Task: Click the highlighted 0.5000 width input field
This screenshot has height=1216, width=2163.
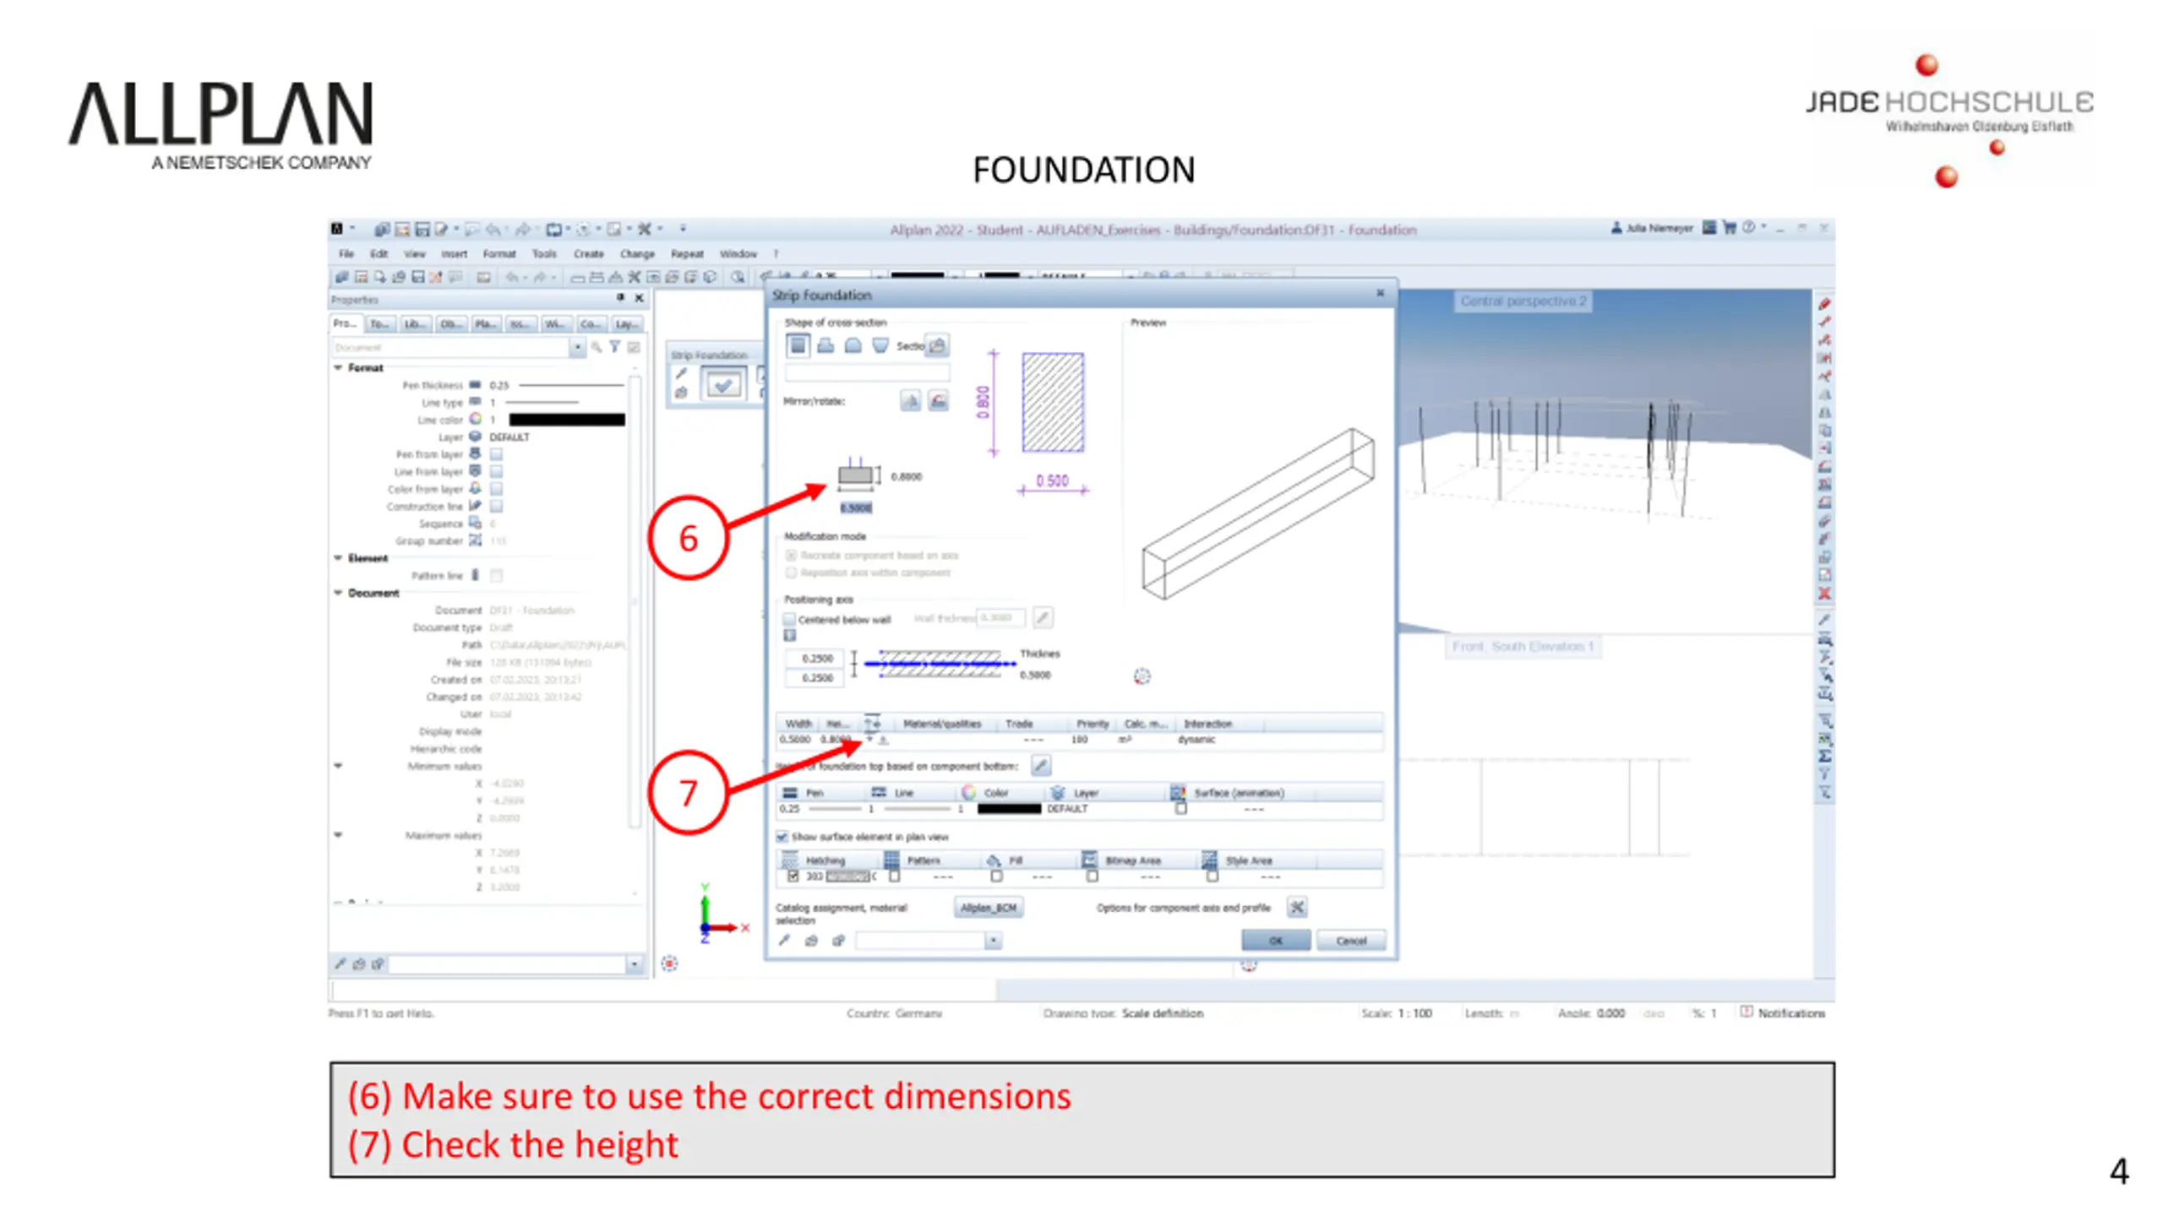Action: [855, 508]
